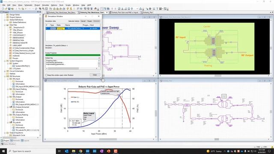
Task: Expand Circuit Schematics tree node
Action: (5, 71)
